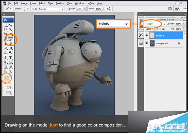Lock position of Layer 2

pos(160,29)
